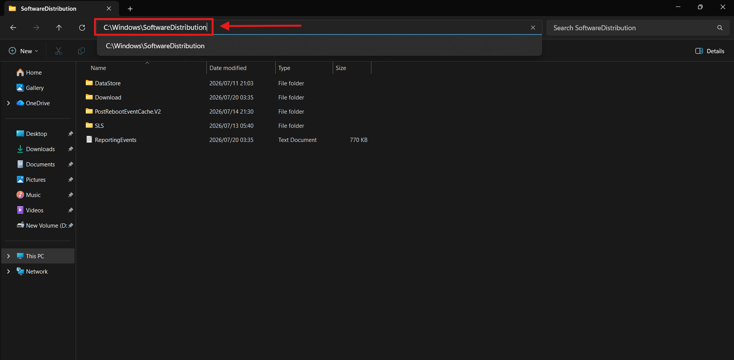Refresh the SoftwareDistribution folder view
This screenshot has width=734, height=360.
(82, 28)
